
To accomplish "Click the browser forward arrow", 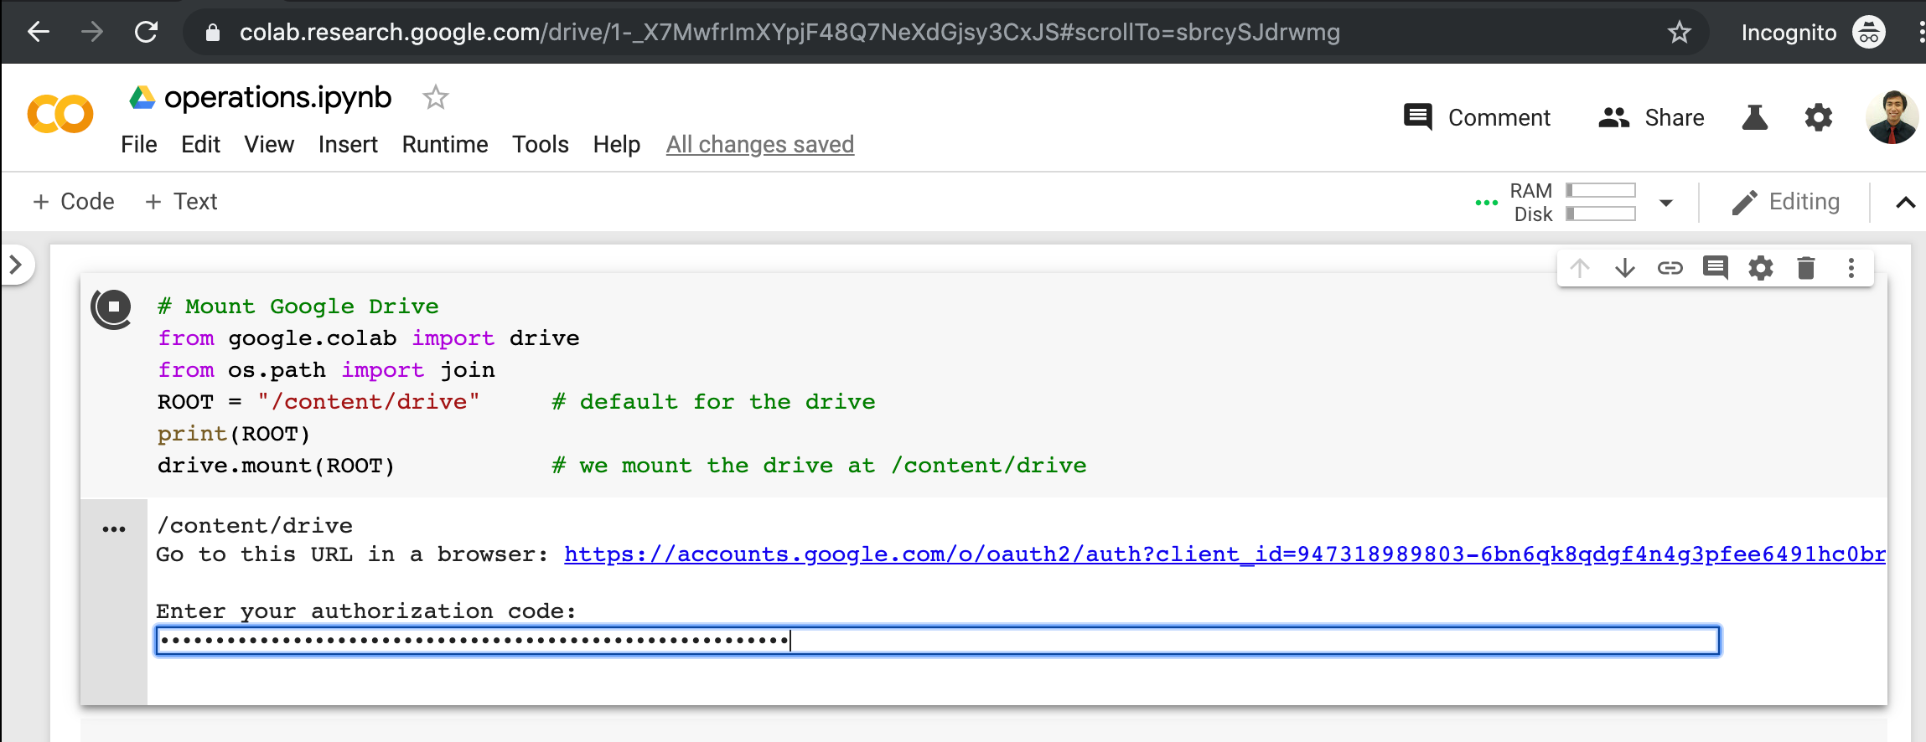I will (92, 32).
